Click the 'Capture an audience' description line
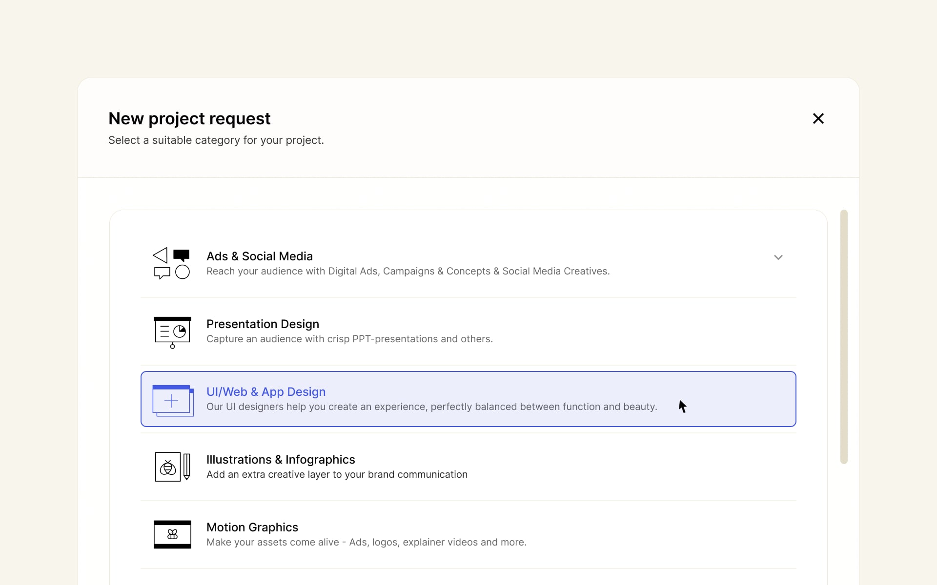937x585 pixels. [349, 339]
